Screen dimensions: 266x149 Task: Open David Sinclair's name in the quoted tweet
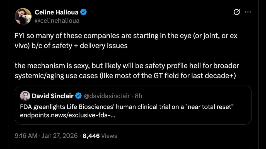[53, 96]
